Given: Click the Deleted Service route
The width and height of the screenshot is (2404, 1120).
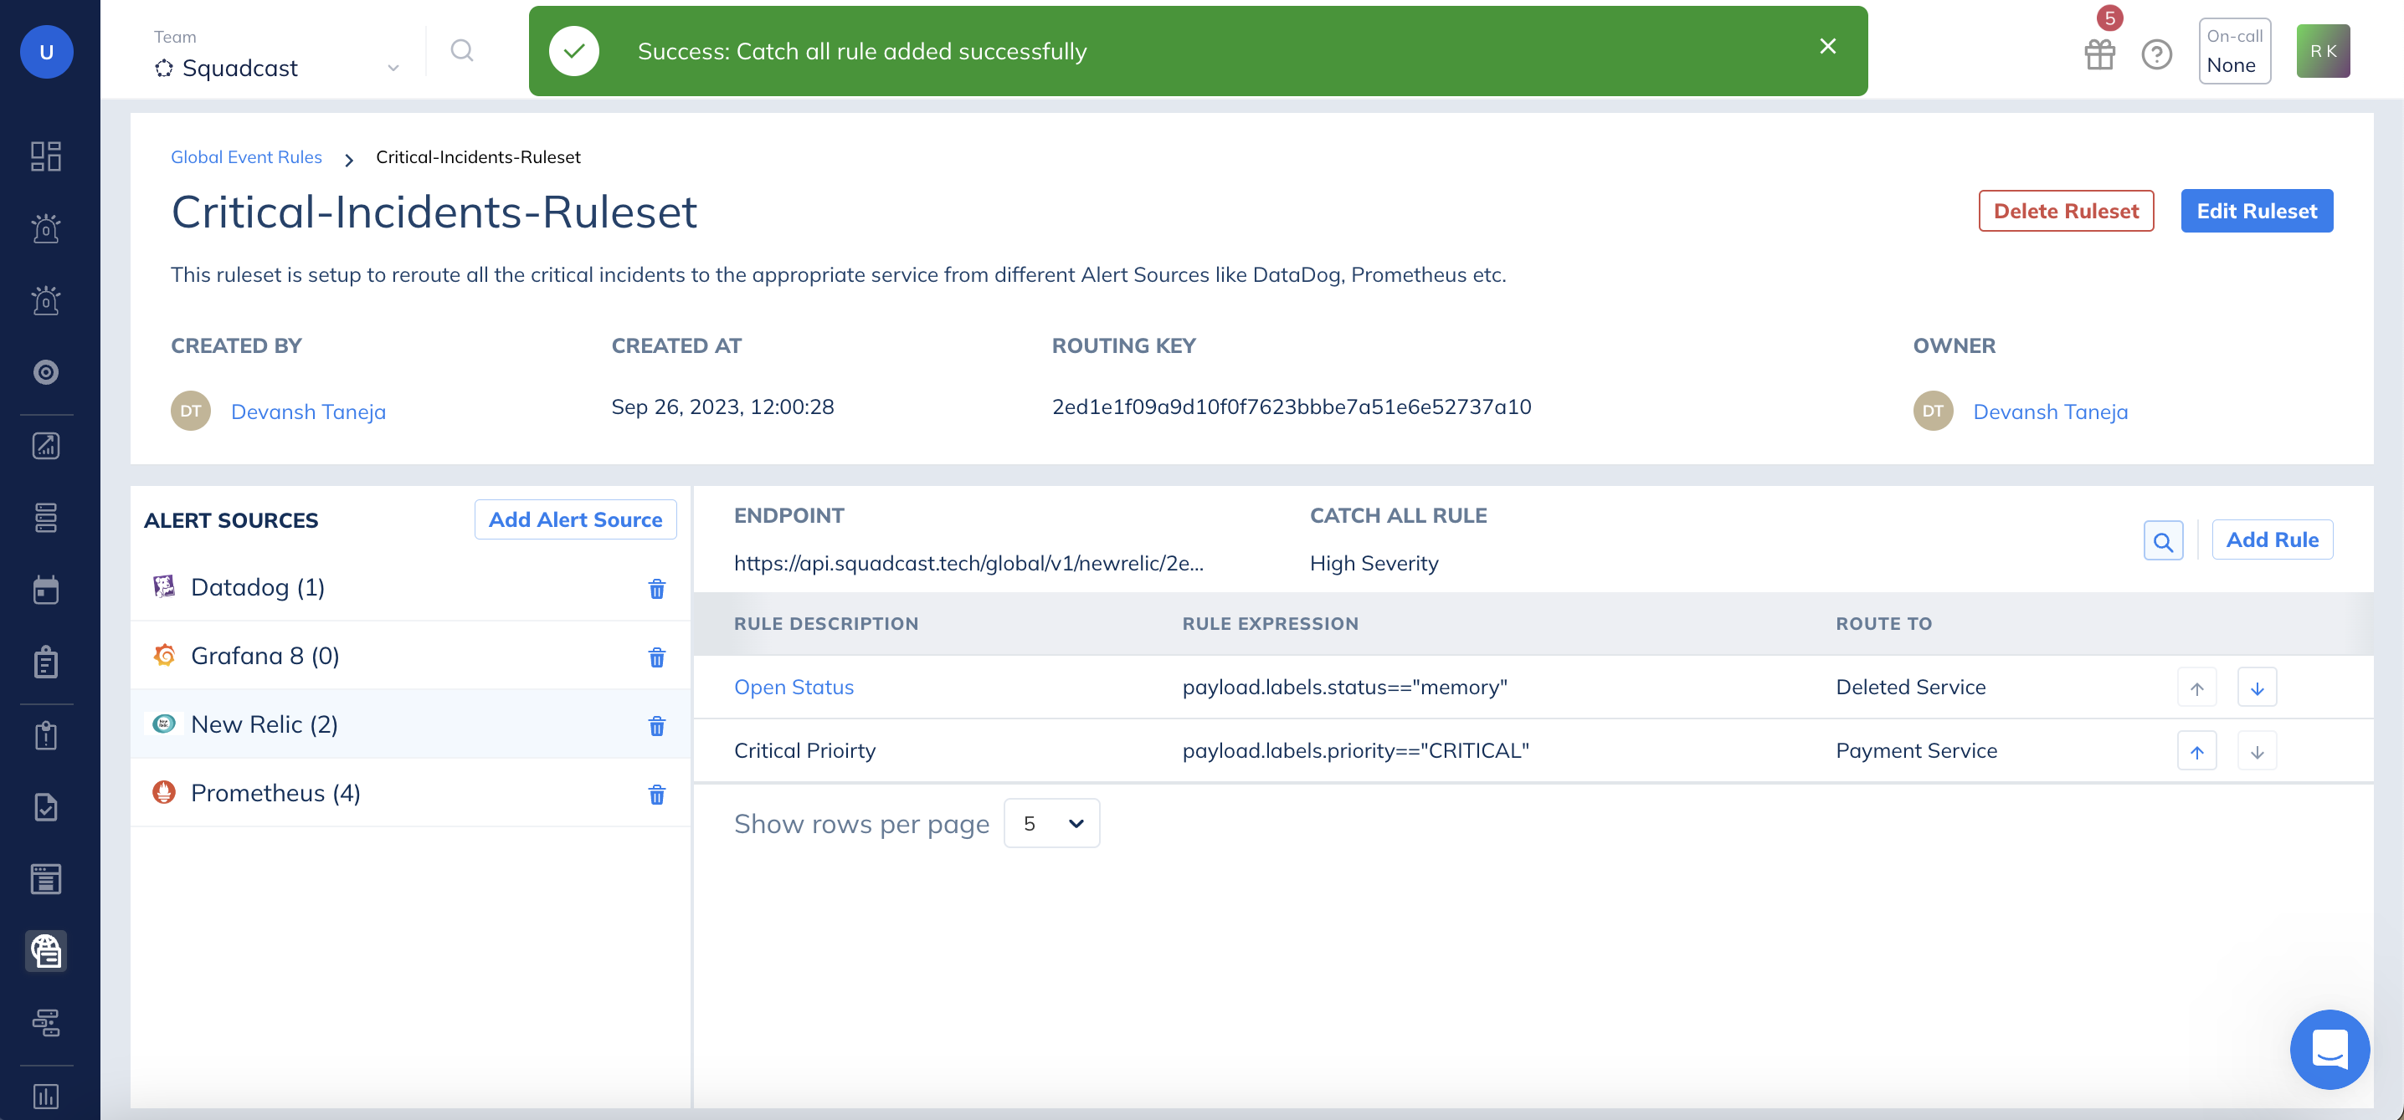Looking at the screenshot, I should [x=1910, y=688].
